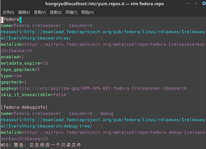This screenshot has width=206, height=149.
Task: Click the metalink line with repo=fedora-debug
Action: [103, 133]
